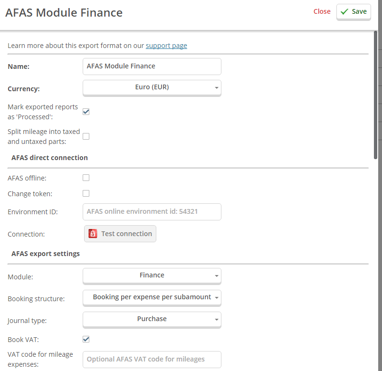Click the Save button
This screenshot has height=371, width=382.
click(x=353, y=12)
